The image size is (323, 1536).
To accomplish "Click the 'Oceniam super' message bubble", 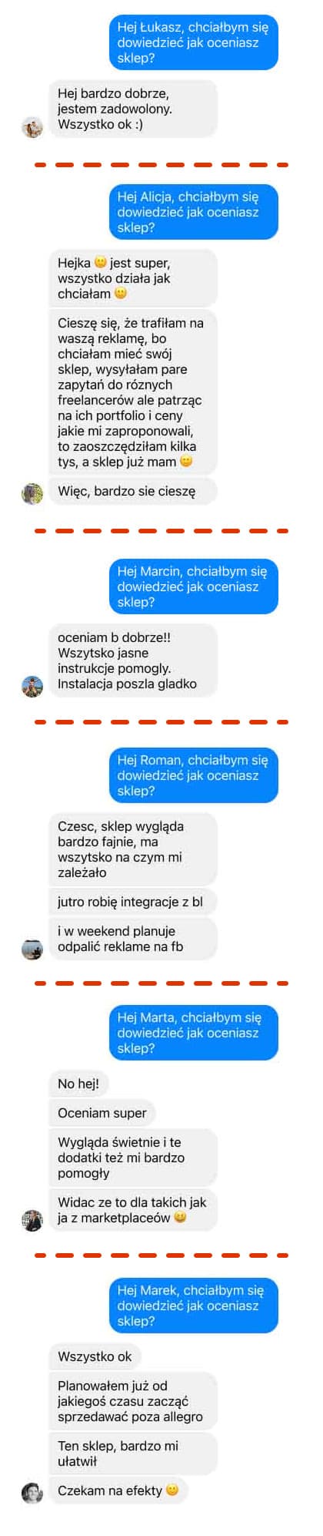I will (102, 1113).
